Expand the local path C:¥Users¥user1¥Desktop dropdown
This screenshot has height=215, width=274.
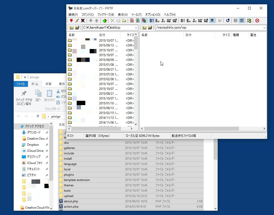[136, 28]
